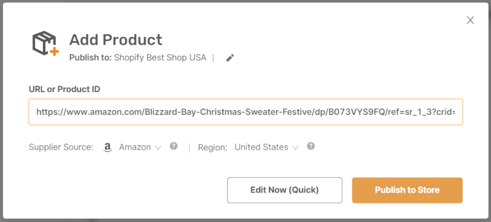Open region dropdown via United States text

coord(261,147)
